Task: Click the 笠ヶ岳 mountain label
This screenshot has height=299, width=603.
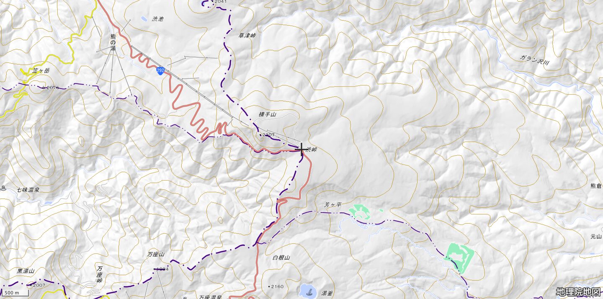Action: coord(41,71)
